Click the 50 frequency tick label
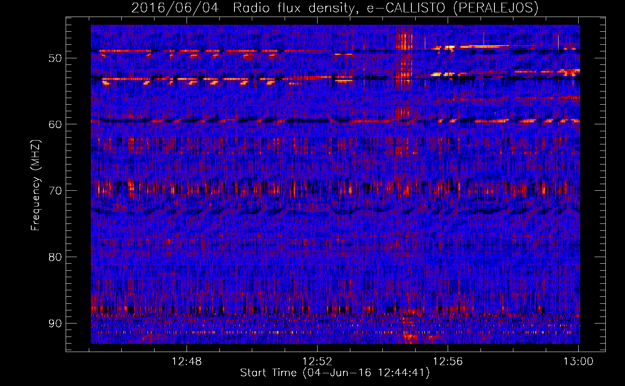Viewport: 625px width, 386px height. pyautogui.click(x=55, y=58)
